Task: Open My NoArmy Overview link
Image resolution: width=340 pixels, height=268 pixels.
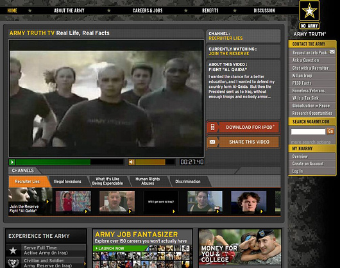Action: coord(300,156)
